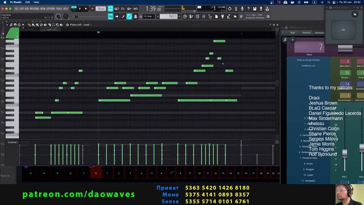The height and width of the screenshot is (205, 364).
Task: Toggle the recording countdown button
Action: click(123, 9)
